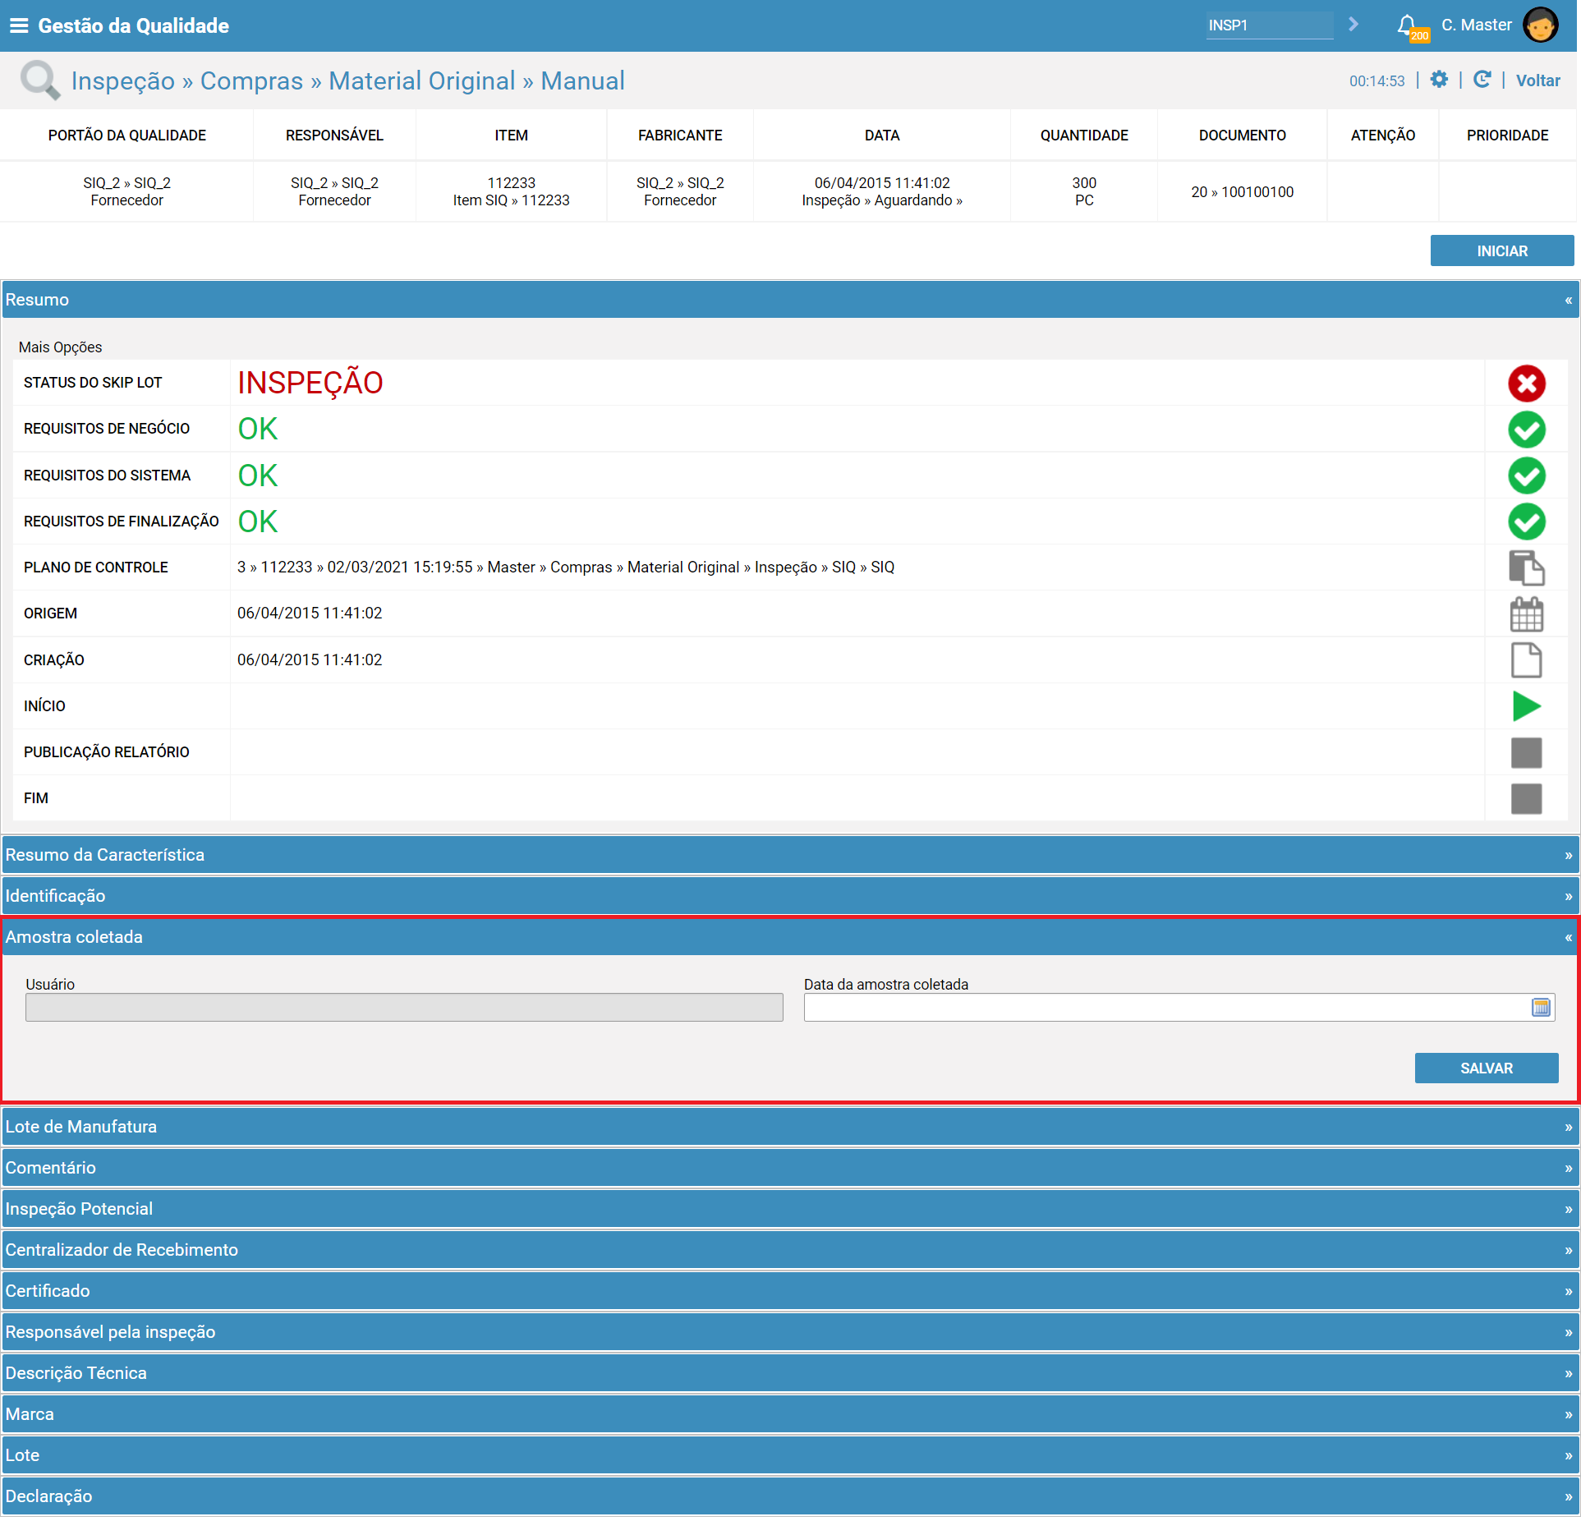Click the Voltar link

click(x=1537, y=80)
